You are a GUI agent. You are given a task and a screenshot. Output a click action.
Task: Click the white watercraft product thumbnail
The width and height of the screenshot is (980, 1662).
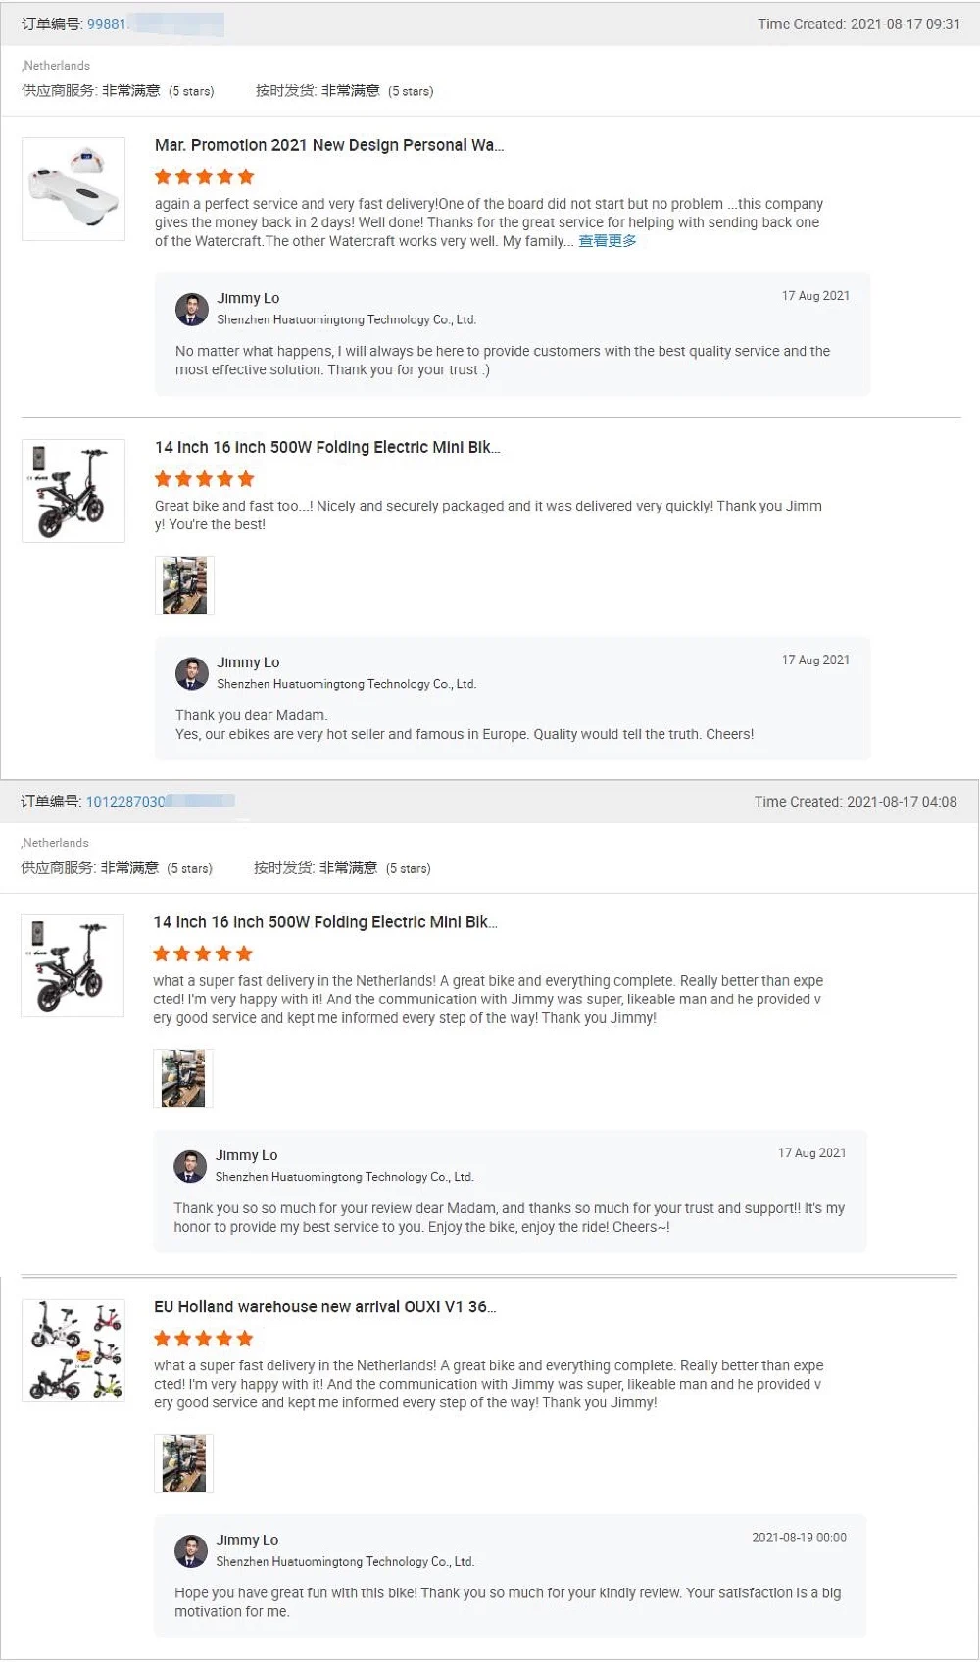click(73, 189)
